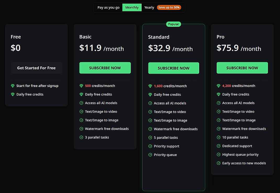
Task: Click diamond icon beside Standard Daily free credits
Action: 150,95
